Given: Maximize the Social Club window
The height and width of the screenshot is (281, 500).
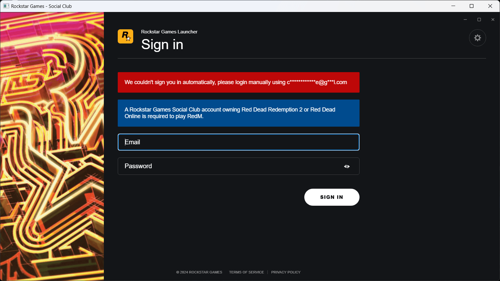Looking at the screenshot, I should click(x=472, y=6).
